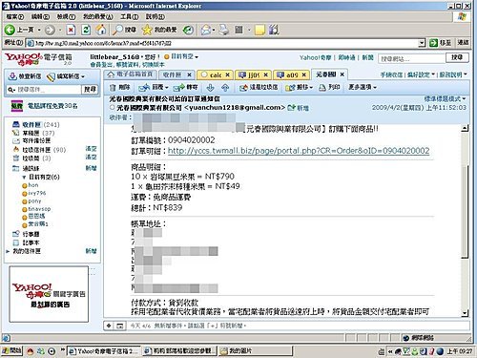The image size is (477, 358).
Task: Open Drafts (37) folder
Action: pyautogui.click(x=33, y=133)
